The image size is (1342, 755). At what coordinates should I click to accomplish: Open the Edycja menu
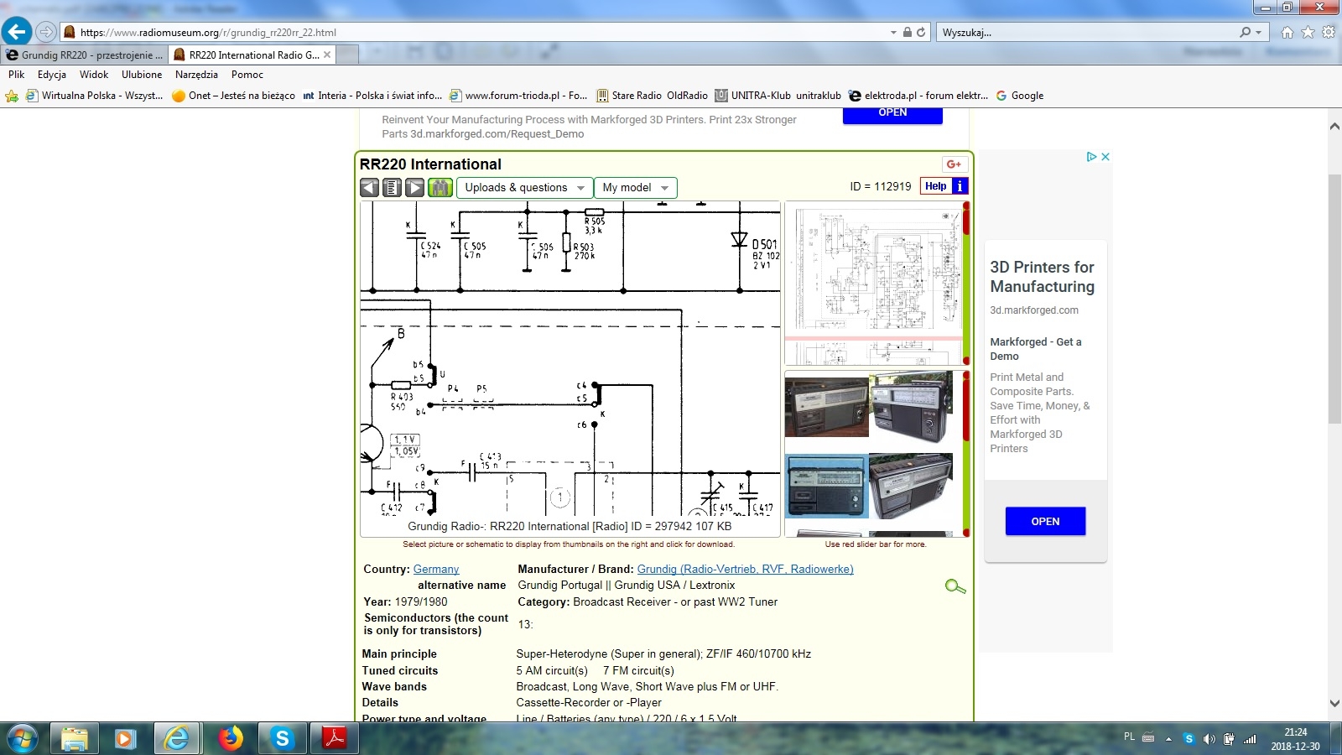click(52, 75)
